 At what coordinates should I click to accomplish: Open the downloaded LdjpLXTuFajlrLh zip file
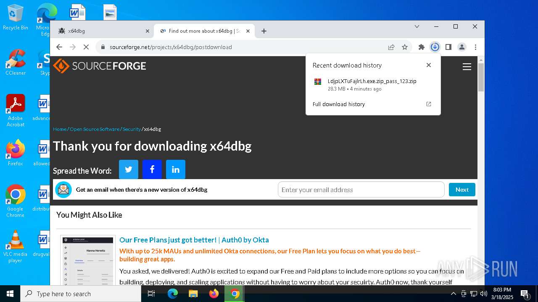(x=372, y=85)
